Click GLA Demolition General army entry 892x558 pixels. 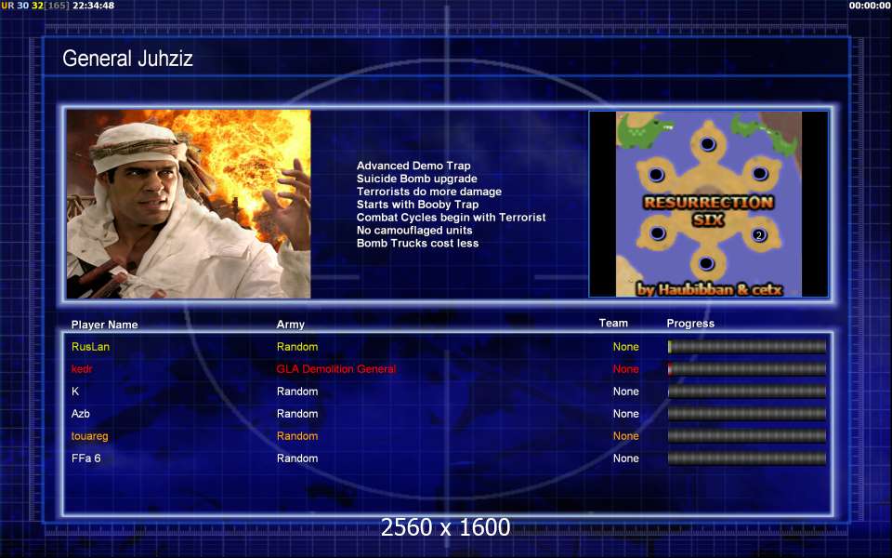[x=336, y=369]
